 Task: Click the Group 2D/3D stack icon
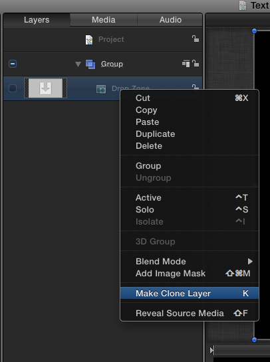click(x=186, y=64)
